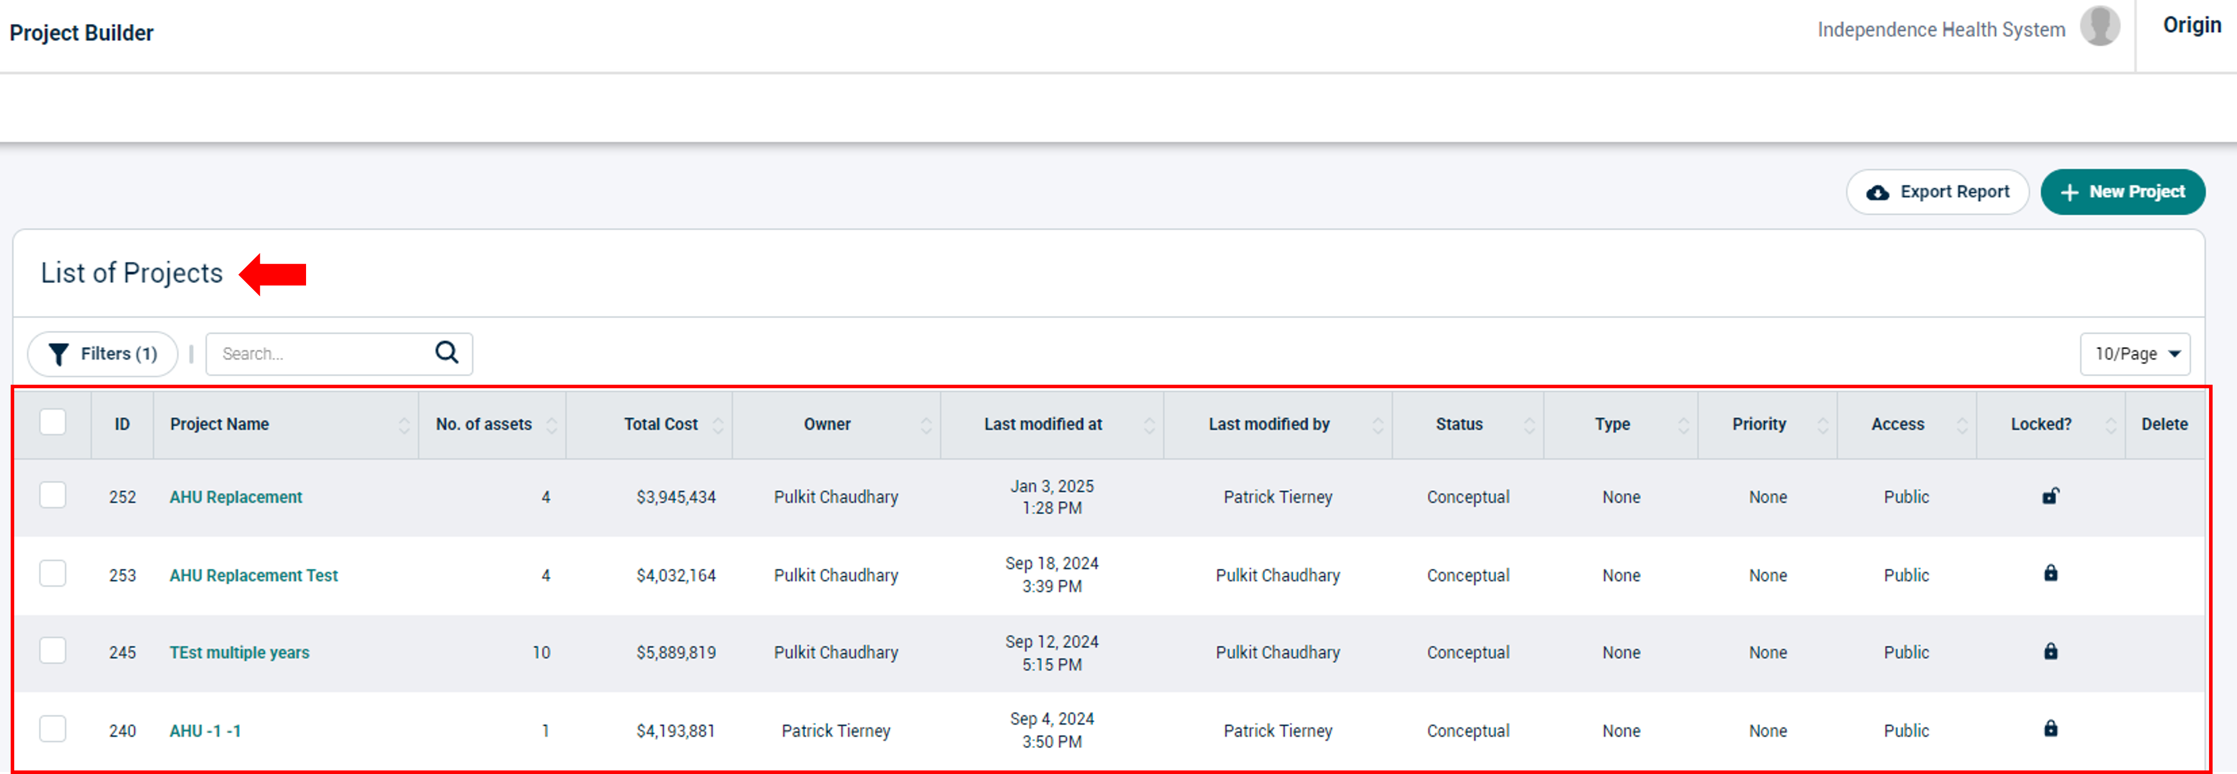Click the Delete column header
The width and height of the screenshot is (2237, 774).
click(x=2164, y=424)
